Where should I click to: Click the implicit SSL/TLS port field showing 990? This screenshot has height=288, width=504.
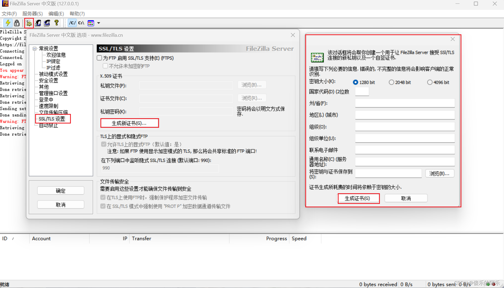[x=160, y=168]
